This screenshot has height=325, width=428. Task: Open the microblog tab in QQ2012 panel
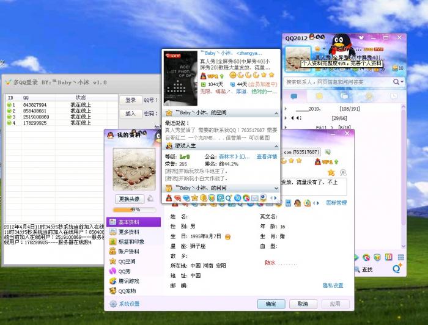[369, 97]
